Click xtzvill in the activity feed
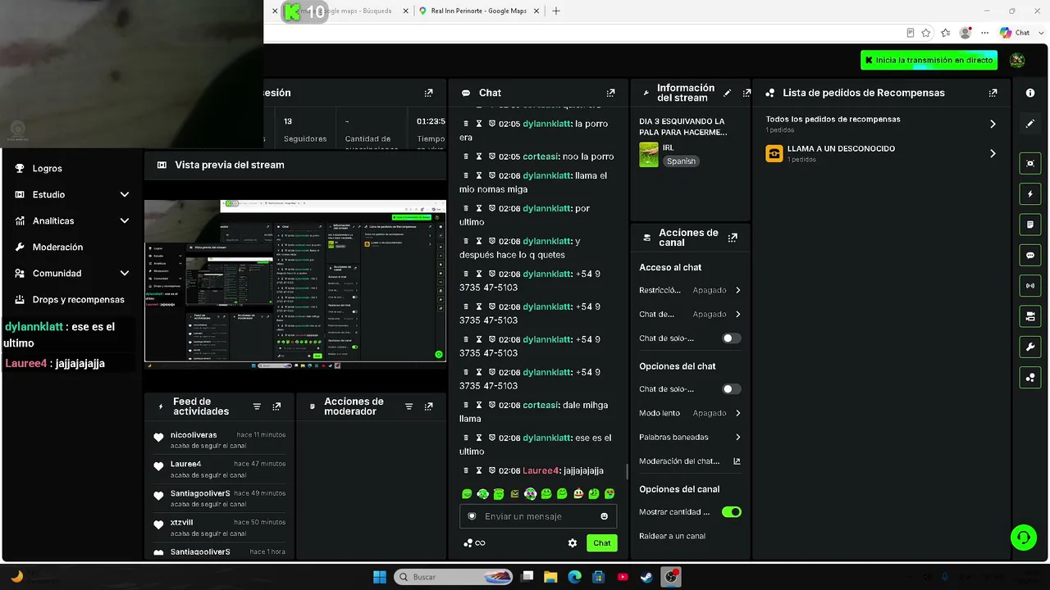 tap(182, 523)
